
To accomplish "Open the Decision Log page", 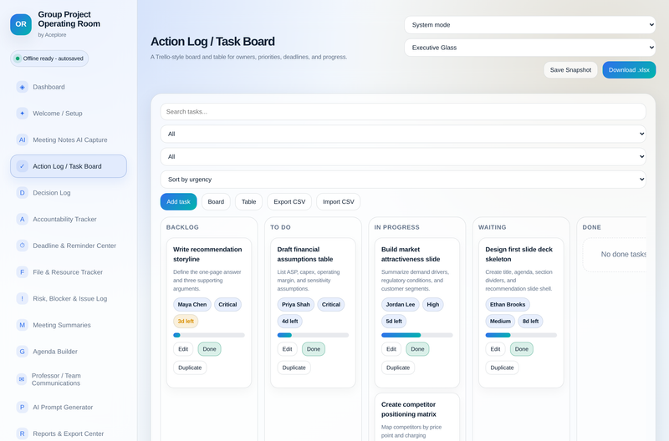I will (x=69, y=193).
